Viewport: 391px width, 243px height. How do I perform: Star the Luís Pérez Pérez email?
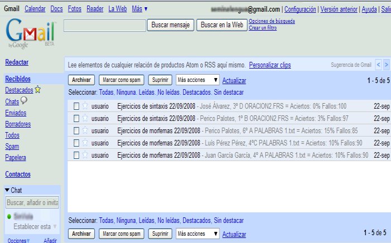coord(85,143)
